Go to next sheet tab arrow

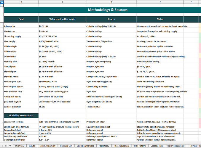pos(3,146)
